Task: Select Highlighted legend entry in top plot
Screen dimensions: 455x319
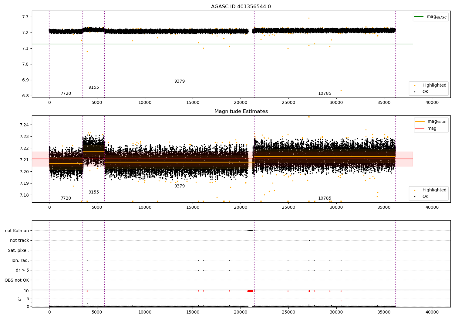Action: [x=434, y=85]
